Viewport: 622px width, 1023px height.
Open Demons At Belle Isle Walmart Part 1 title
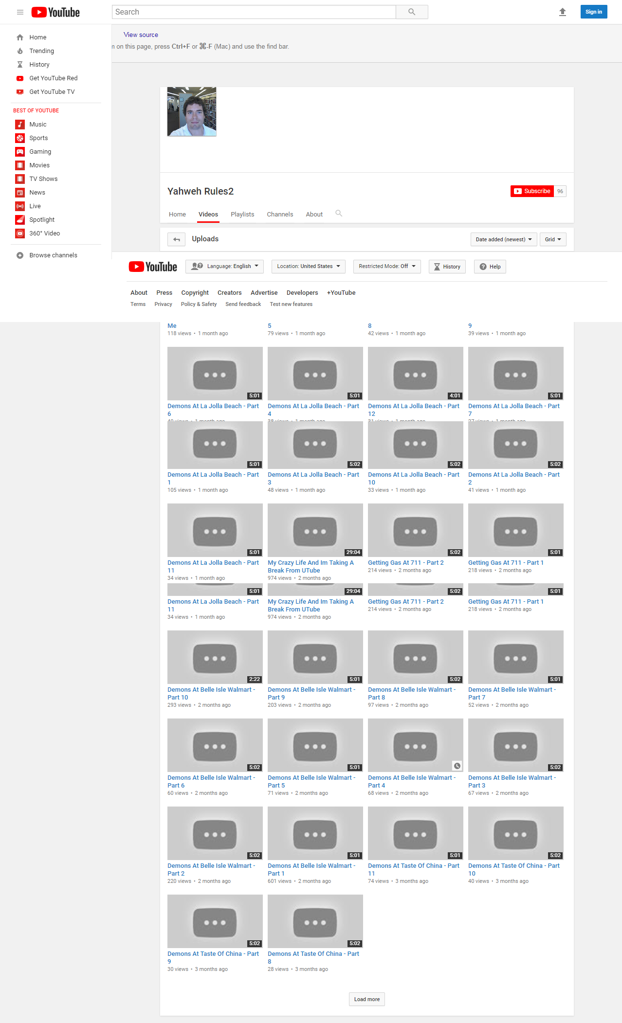pos(311,870)
